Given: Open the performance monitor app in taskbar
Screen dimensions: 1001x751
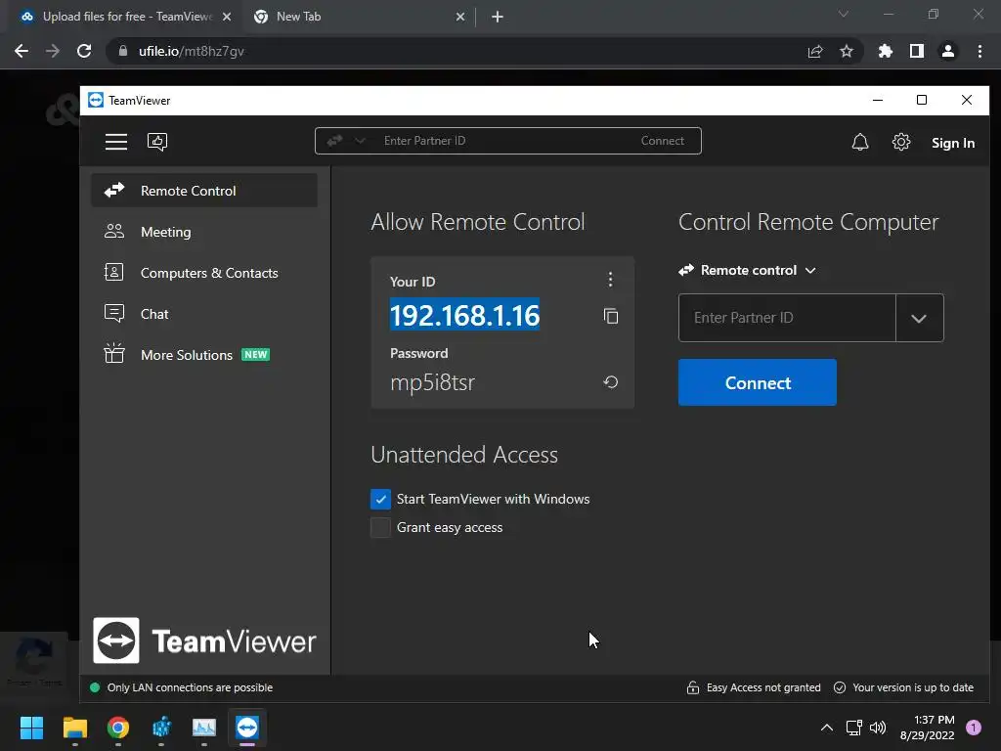Looking at the screenshot, I should [204, 728].
